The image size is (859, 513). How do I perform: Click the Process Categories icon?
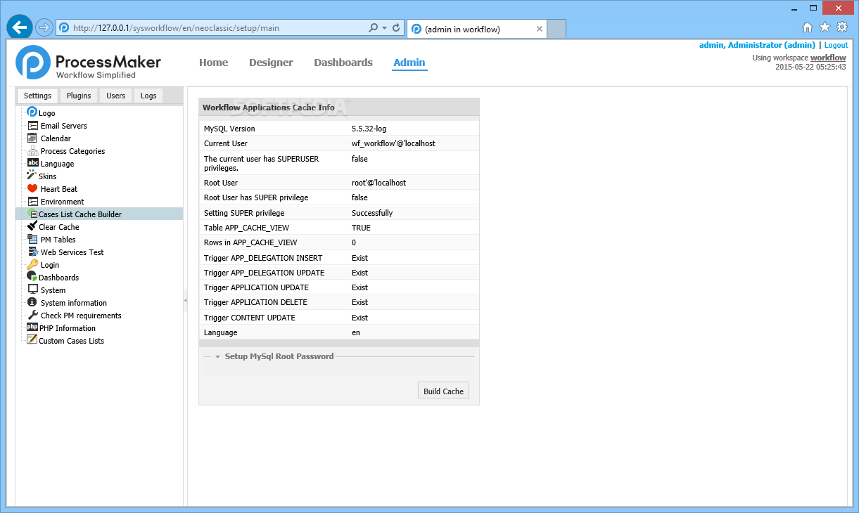(32, 151)
